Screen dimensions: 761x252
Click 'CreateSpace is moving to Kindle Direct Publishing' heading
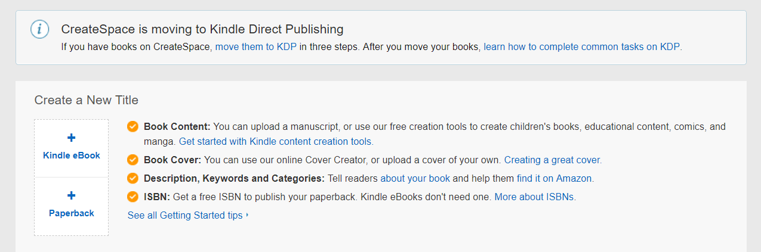(202, 29)
